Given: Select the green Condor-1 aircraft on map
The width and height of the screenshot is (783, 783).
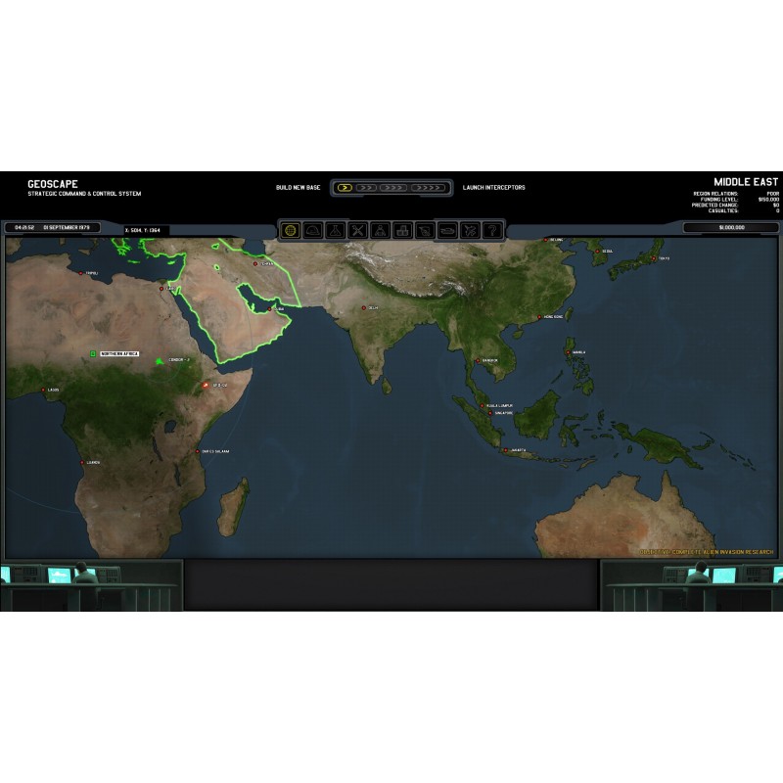Looking at the screenshot, I should [x=160, y=361].
